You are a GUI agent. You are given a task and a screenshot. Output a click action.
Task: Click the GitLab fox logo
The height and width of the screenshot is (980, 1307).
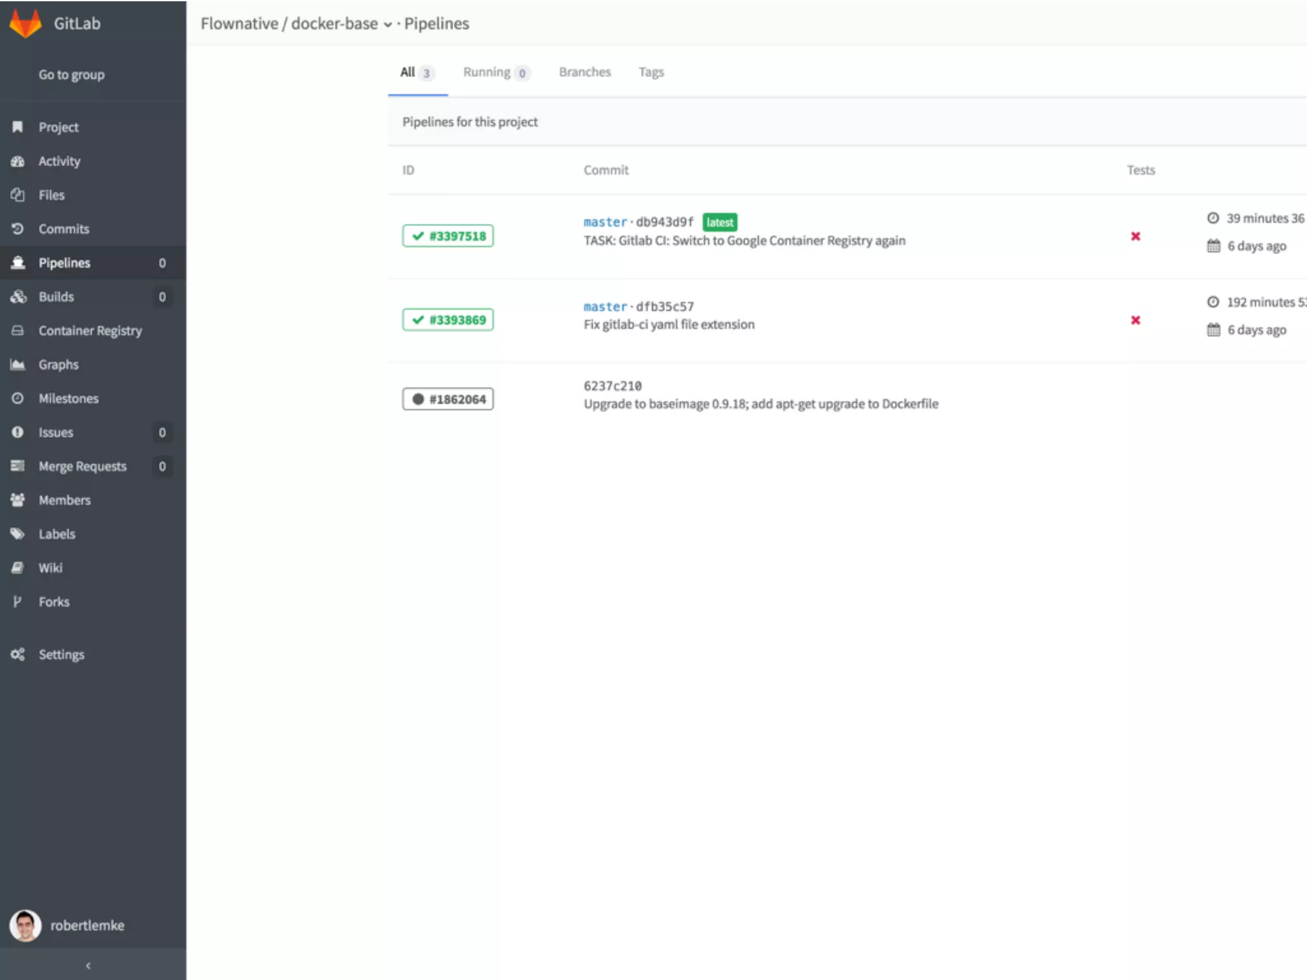(26, 24)
